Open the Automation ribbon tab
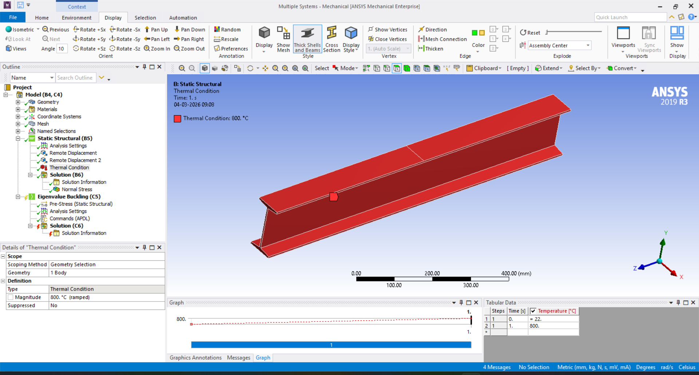 (x=183, y=17)
